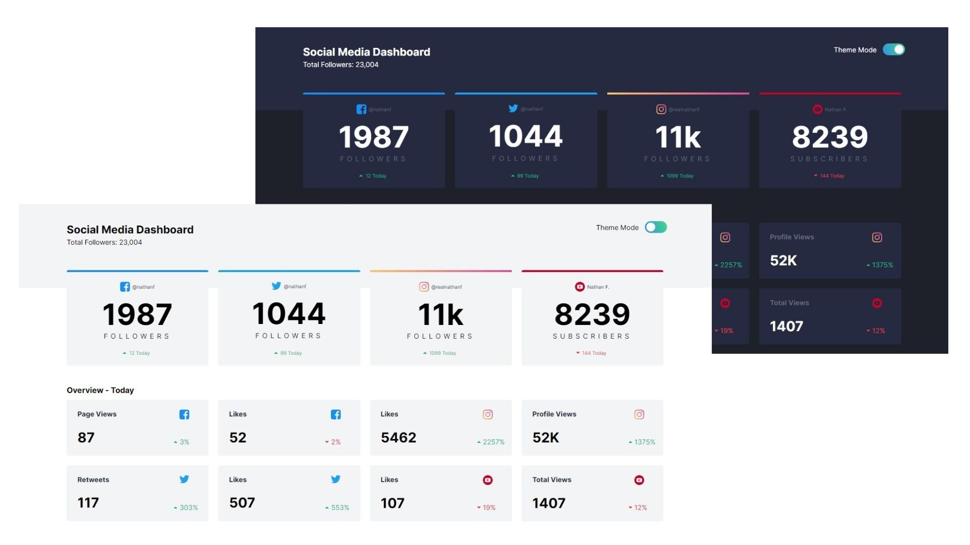Click the light Social Media Dashboard heading
Screen dimensions: 970x545
(x=130, y=230)
